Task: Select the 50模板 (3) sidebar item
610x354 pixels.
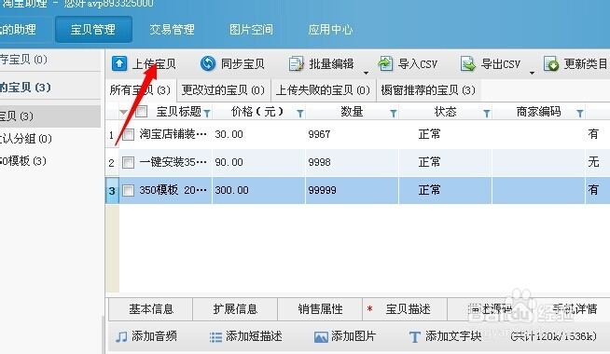Action: click(23, 161)
